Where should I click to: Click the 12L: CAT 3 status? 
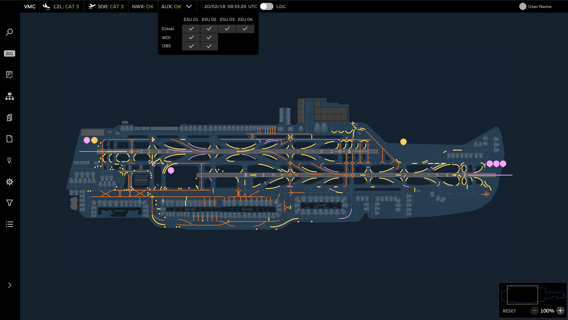[66, 7]
